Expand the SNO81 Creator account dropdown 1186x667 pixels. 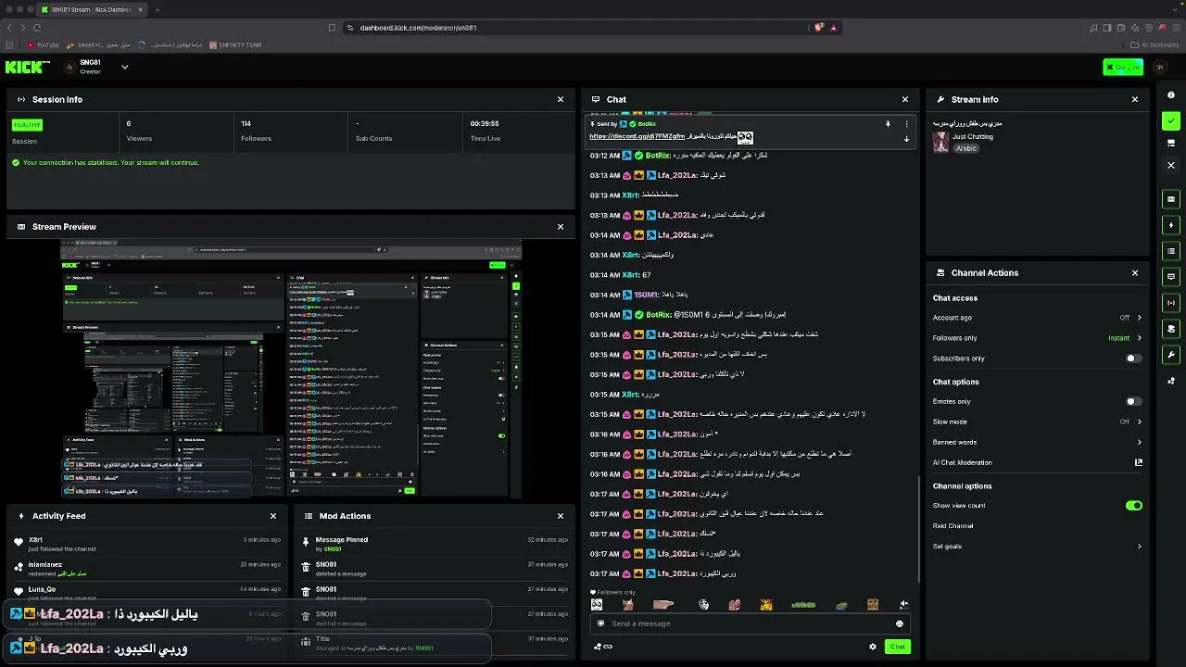pos(124,67)
